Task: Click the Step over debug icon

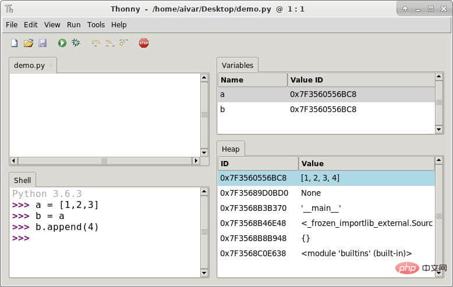Action: tap(96, 43)
